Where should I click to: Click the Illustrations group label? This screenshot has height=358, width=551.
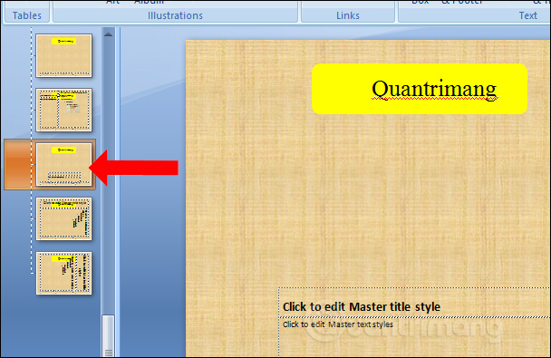pos(175,15)
